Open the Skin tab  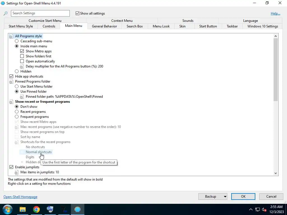(182, 26)
